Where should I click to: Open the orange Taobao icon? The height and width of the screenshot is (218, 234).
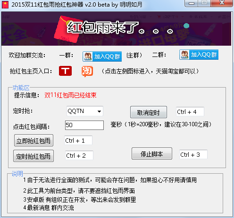[87, 72]
